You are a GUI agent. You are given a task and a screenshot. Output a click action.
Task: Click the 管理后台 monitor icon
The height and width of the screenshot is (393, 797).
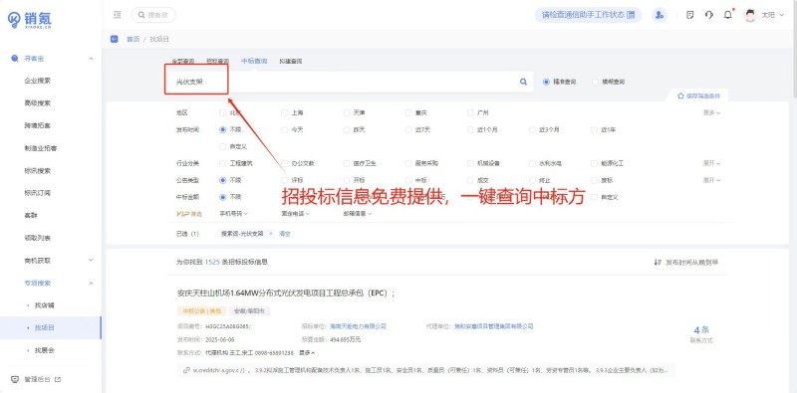[15, 379]
